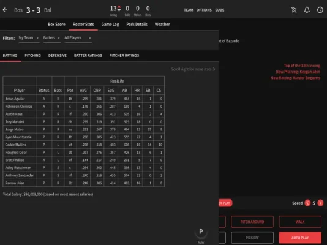Click the WALK button
The width and height of the screenshot is (327, 245).
[x=300, y=222]
